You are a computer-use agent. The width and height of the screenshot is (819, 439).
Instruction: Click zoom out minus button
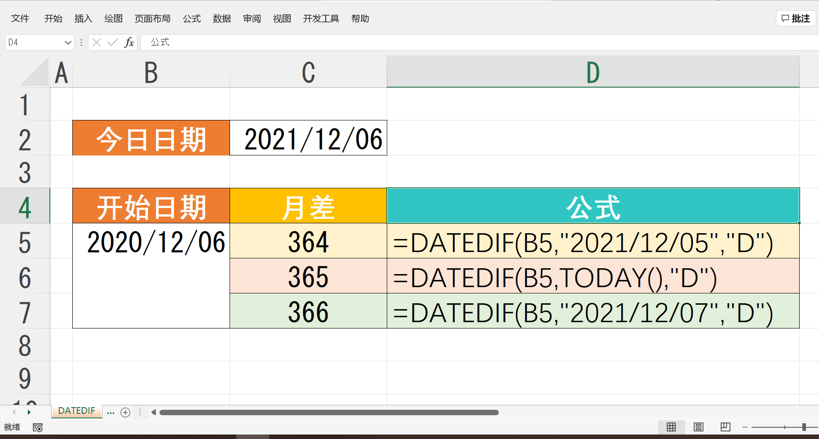745,427
